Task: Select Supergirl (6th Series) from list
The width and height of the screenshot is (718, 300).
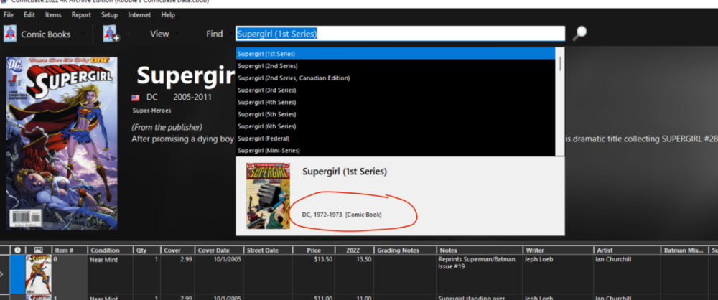Action: coord(395,126)
